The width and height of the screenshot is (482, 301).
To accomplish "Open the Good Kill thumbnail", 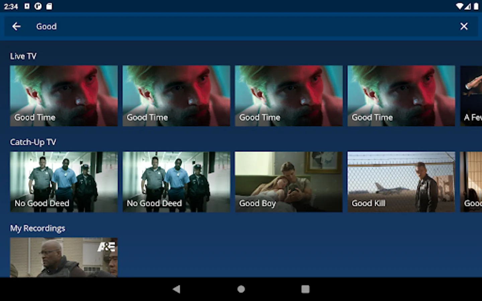I will click(401, 182).
